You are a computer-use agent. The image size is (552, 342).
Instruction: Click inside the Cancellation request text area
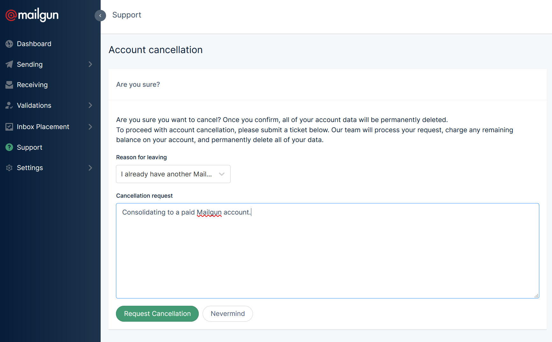click(327, 251)
